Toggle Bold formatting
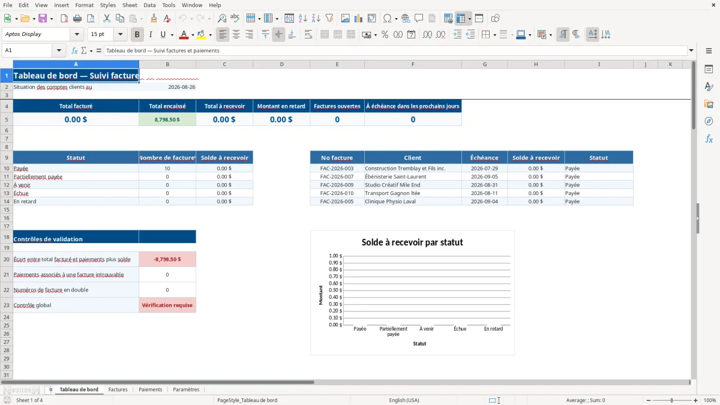The height and width of the screenshot is (405, 720). pyautogui.click(x=137, y=35)
